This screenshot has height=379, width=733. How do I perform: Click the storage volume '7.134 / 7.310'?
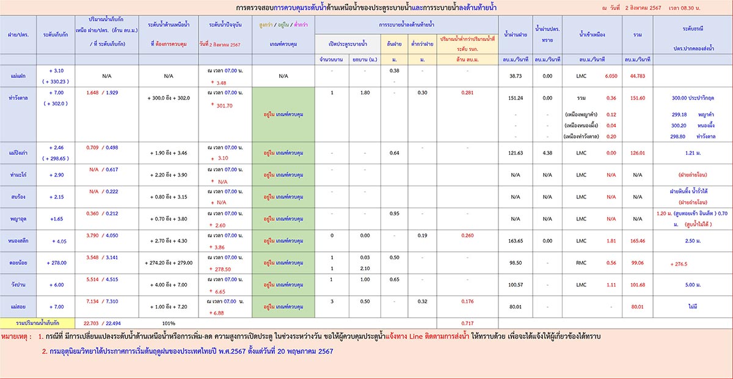(103, 301)
